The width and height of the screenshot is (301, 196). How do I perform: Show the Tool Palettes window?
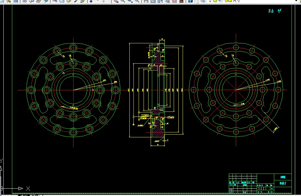coord(160,1)
